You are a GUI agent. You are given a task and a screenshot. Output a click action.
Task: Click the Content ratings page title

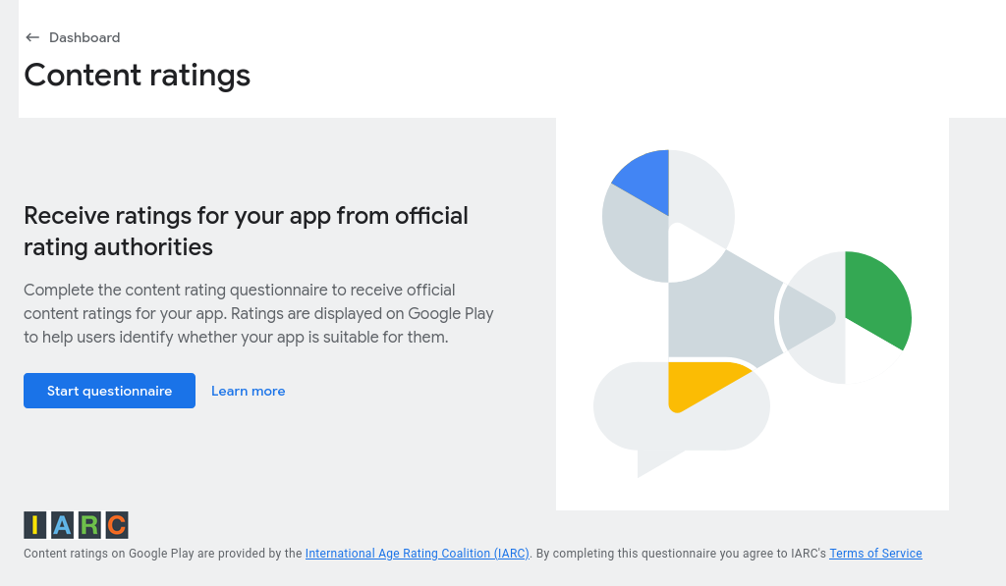(x=138, y=75)
